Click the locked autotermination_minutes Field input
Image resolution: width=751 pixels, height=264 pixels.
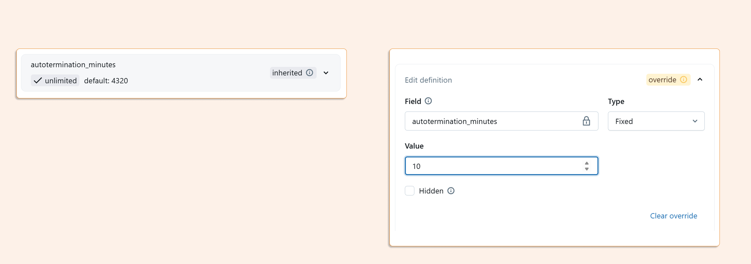point(501,121)
